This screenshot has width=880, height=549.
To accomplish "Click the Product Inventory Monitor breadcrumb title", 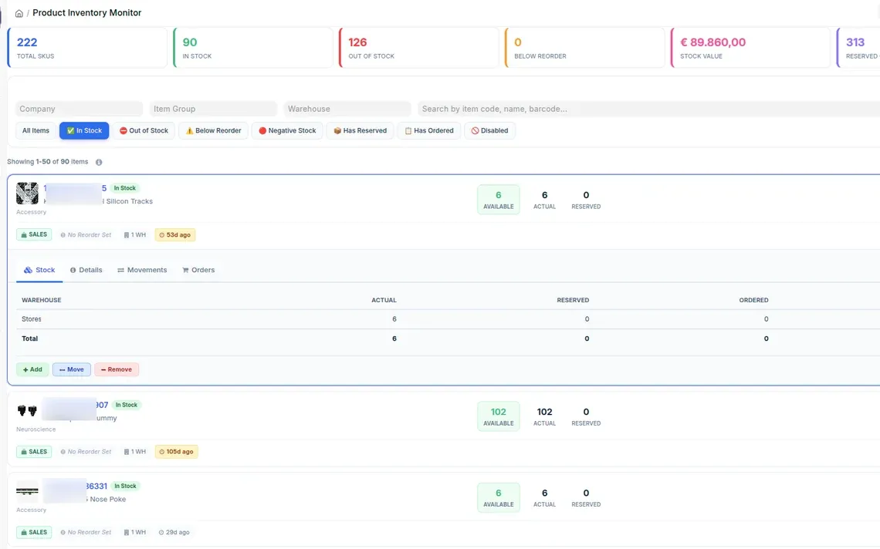I will click(x=87, y=13).
